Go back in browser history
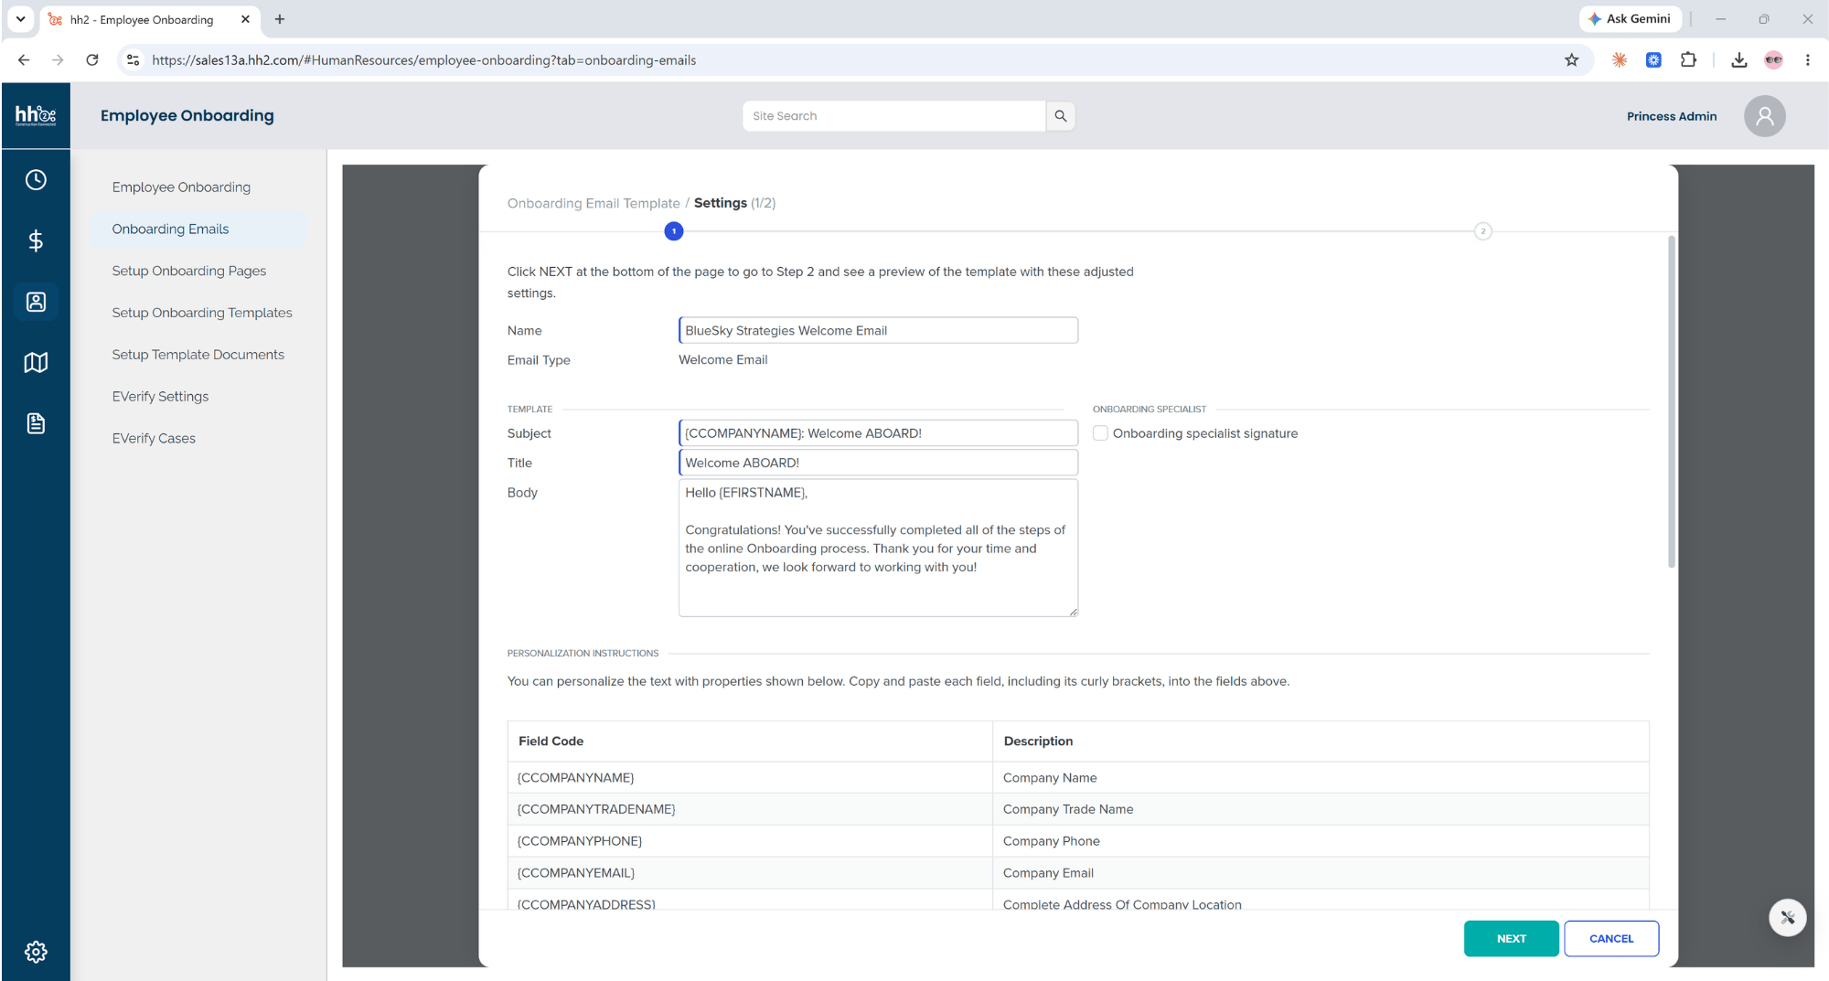The width and height of the screenshot is (1829, 981). (x=24, y=60)
